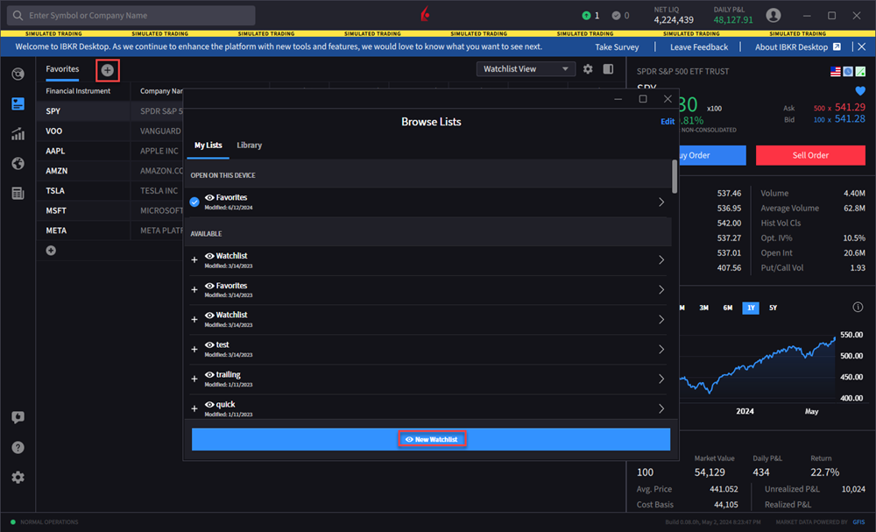The image size is (876, 532).
Task: Open About IBKR Desktop external link icon
Action: [837, 47]
